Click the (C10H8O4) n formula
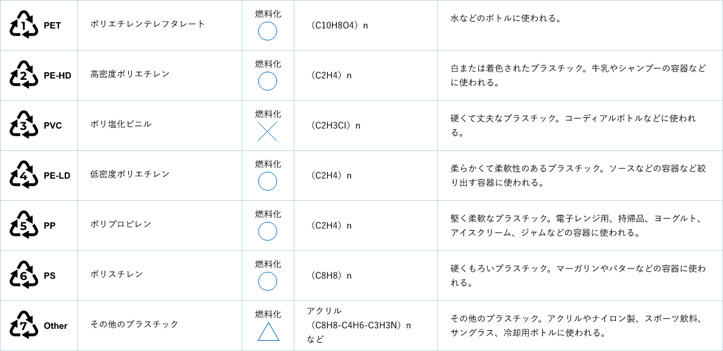The height and width of the screenshot is (351, 723). pyautogui.click(x=338, y=26)
